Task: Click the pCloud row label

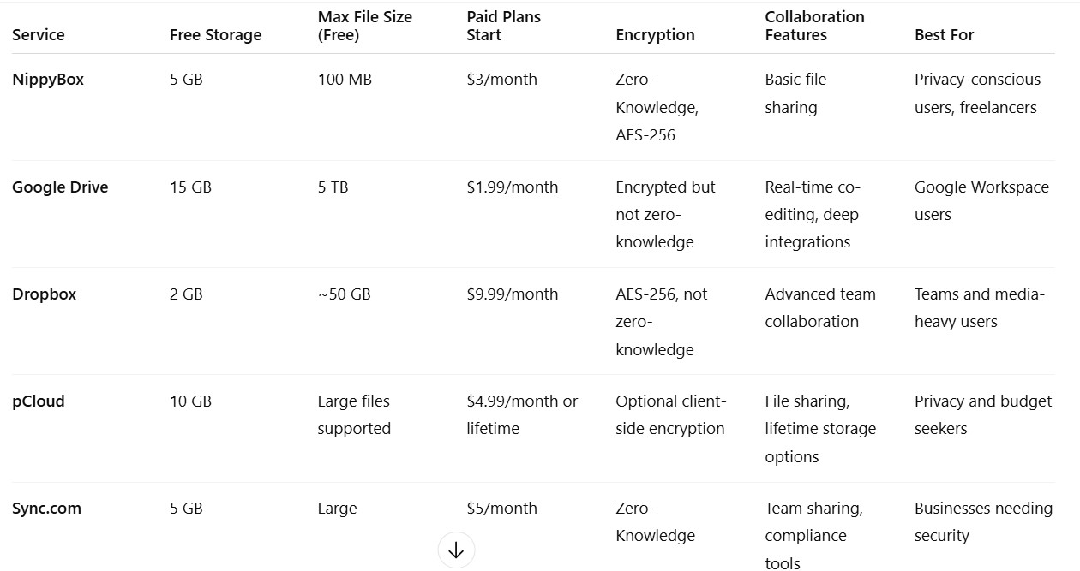Action: (39, 401)
